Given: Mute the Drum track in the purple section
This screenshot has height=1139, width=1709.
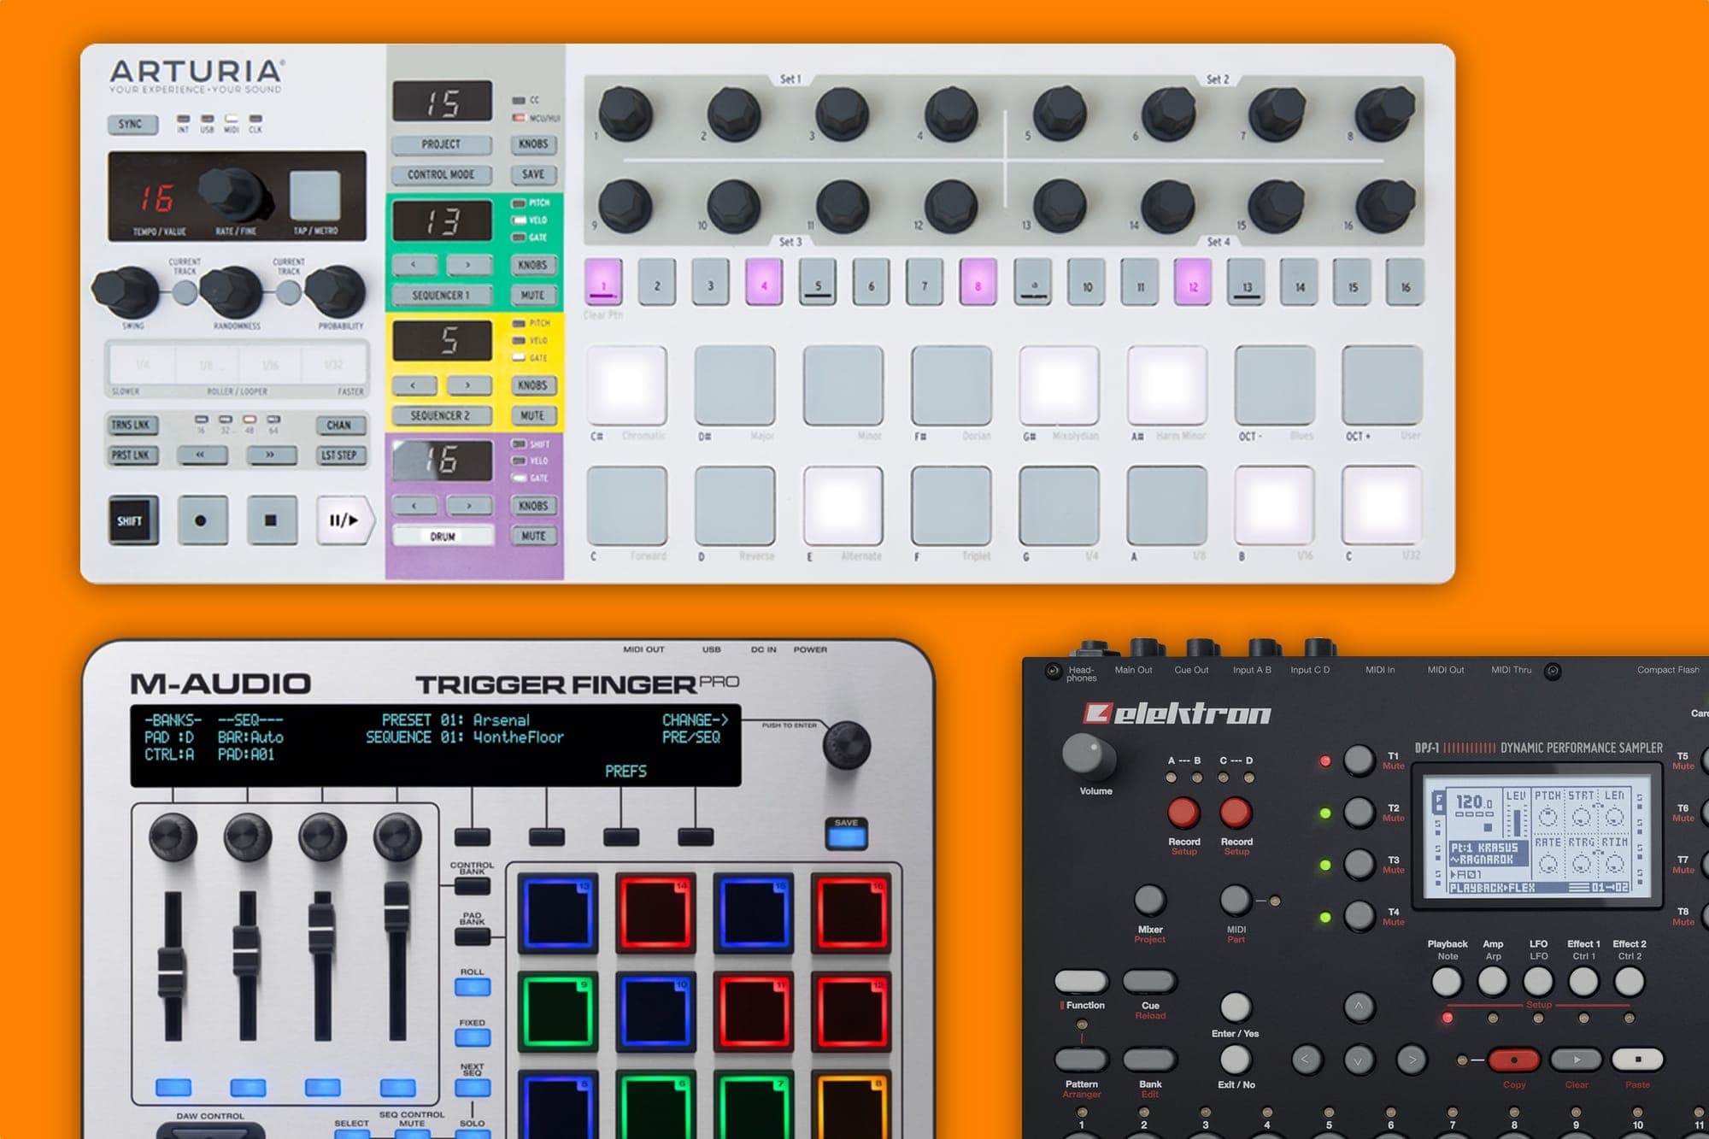Looking at the screenshot, I should point(533,537).
